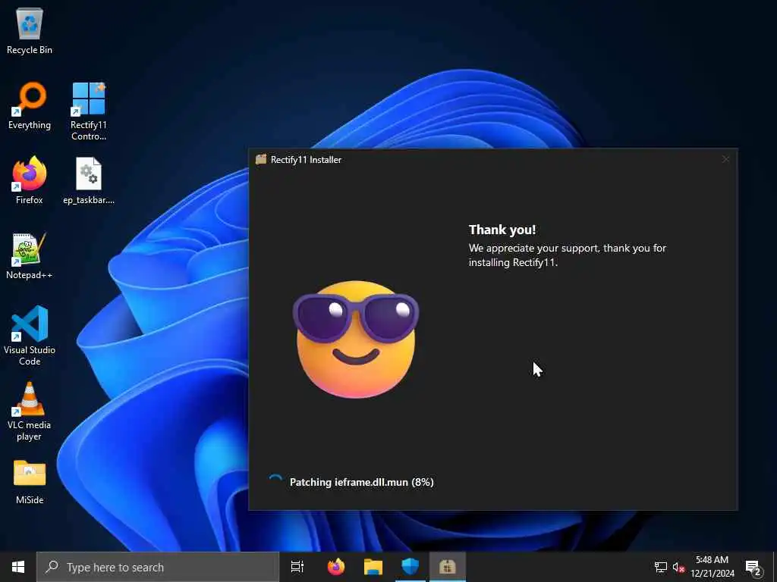The height and width of the screenshot is (582, 777).
Task: Click the sunglasses emoji image
Action: pyautogui.click(x=355, y=339)
